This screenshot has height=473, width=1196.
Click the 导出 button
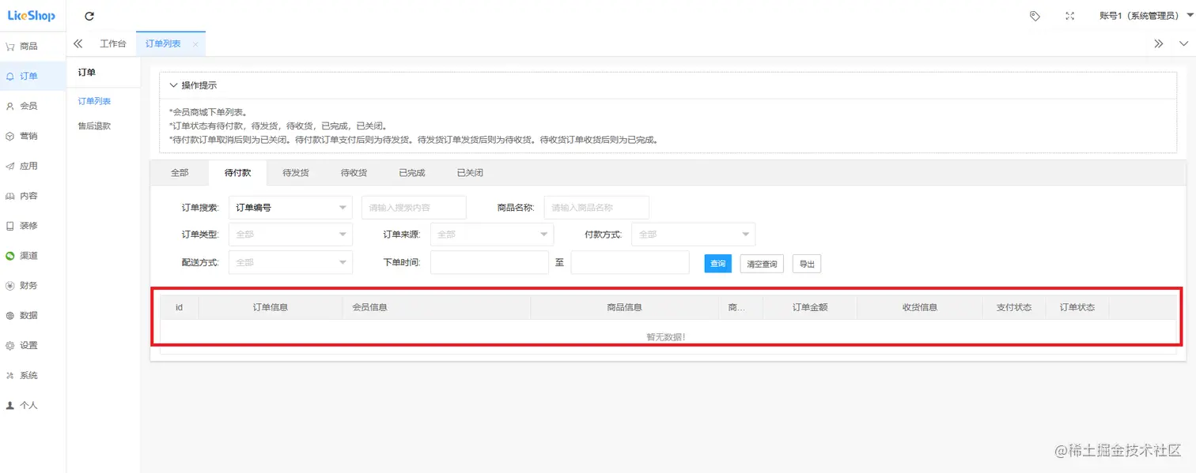[x=807, y=264]
